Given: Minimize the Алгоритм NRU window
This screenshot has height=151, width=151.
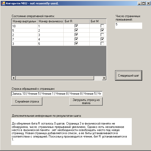Looking at the screenshot, I should point(139,3).
